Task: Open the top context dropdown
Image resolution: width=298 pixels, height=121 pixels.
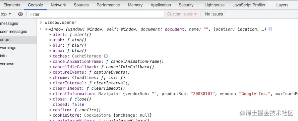Action: click(x=6, y=14)
